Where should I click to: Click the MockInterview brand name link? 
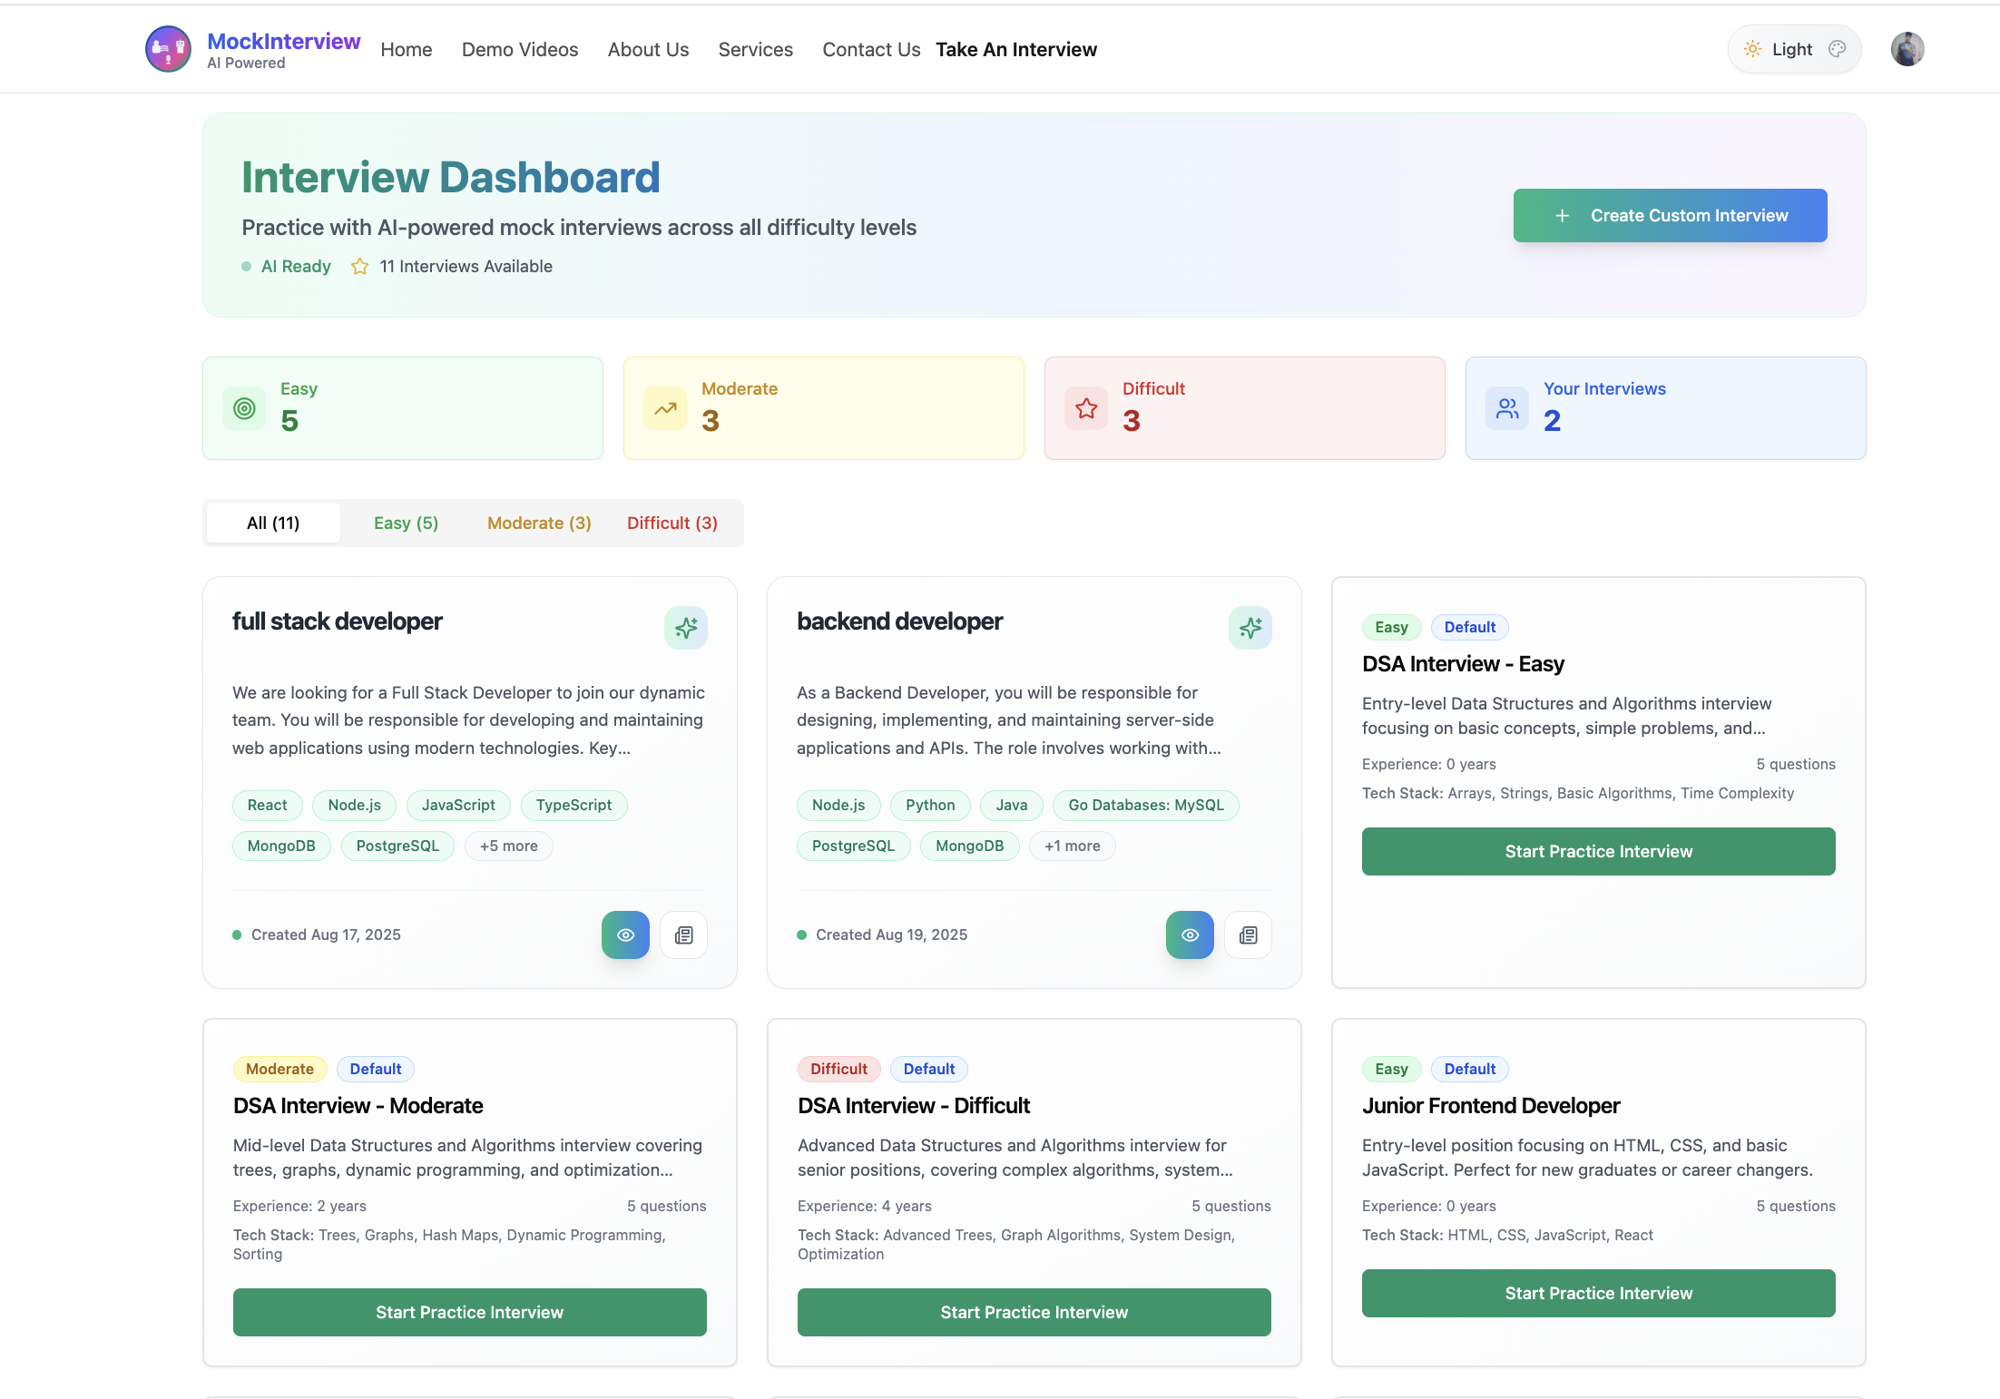point(283,41)
